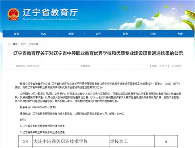Set font size to 大
Image resolution: width=195 pixels, height=148 pixels.
[160, 66]
